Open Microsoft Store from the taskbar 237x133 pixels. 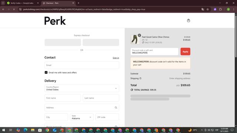(40, 130)
